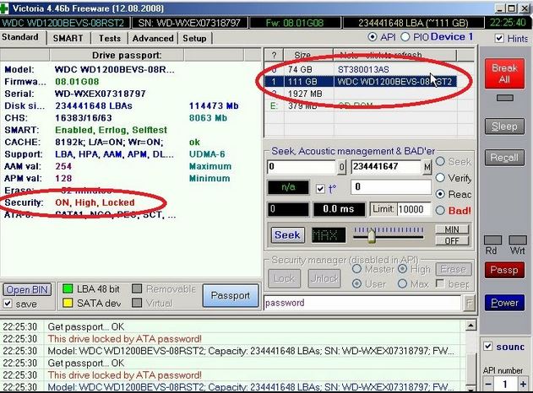Click the Security: ON, High, Locked value
Screen dimensions: 533x393
tap(95, 202)
